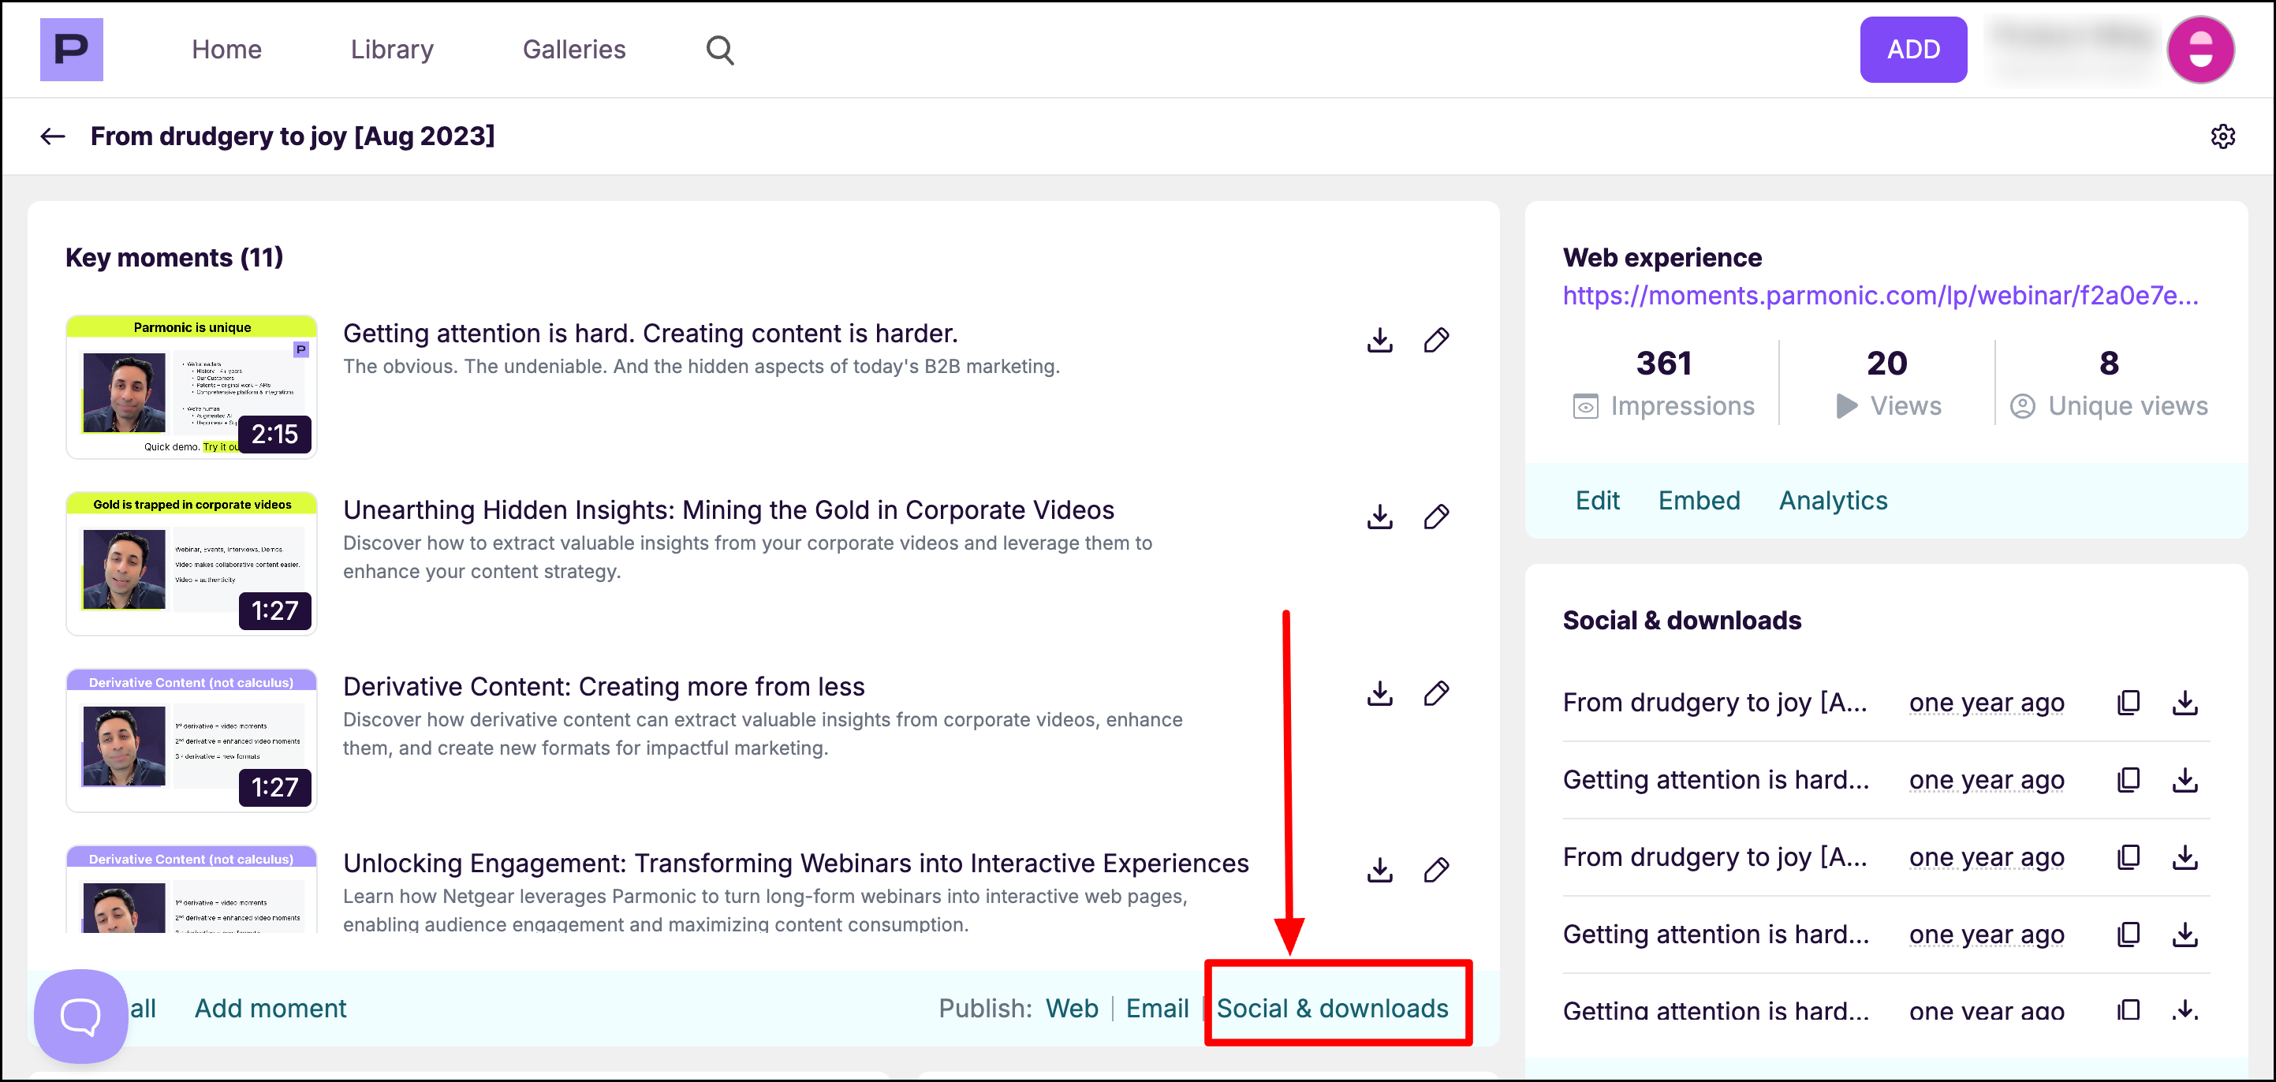Open Embed for web experience

coord(1699,501)
